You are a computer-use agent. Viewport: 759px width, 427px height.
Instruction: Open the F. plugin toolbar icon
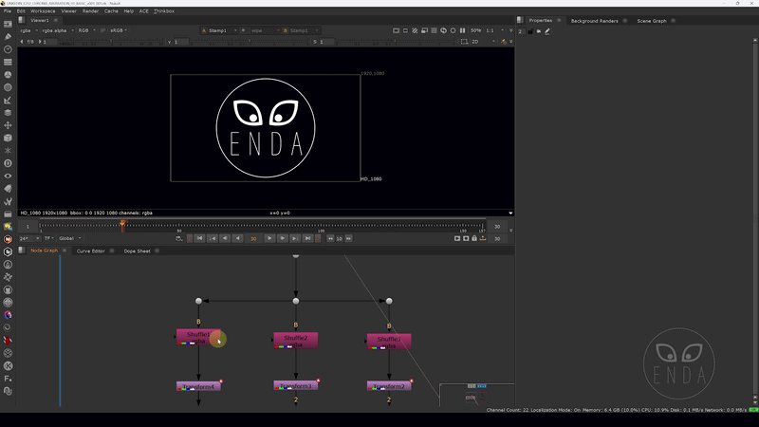point(8,378)
